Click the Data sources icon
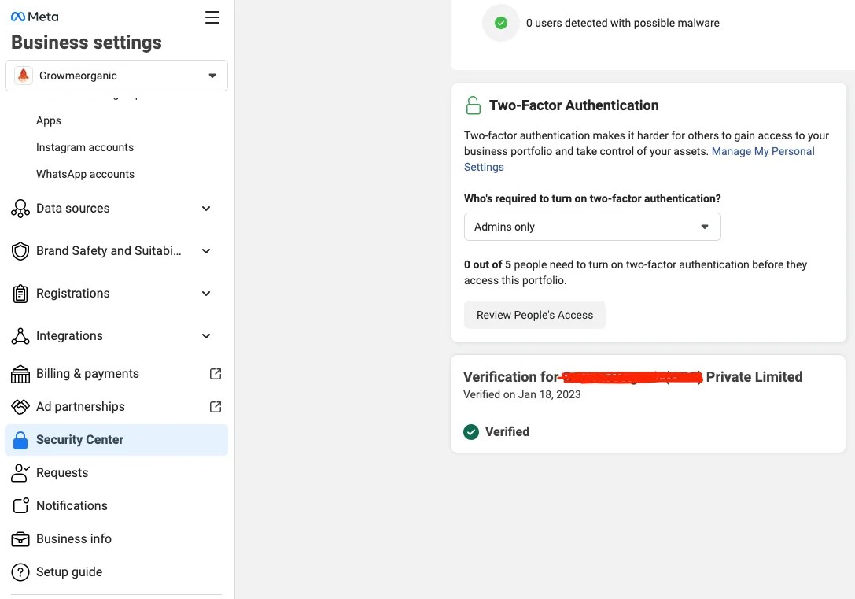This screenshot has height=599, width=855. point(20,209)
